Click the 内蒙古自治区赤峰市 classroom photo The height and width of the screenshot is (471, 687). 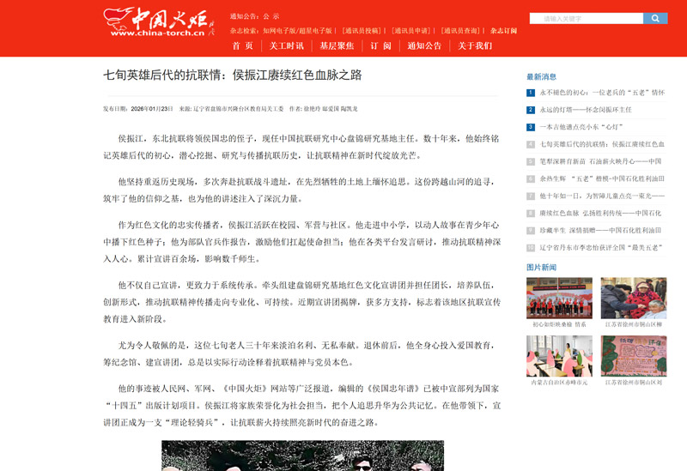tap(559, 355)
